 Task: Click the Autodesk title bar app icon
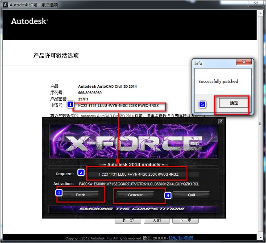(5, 5)
